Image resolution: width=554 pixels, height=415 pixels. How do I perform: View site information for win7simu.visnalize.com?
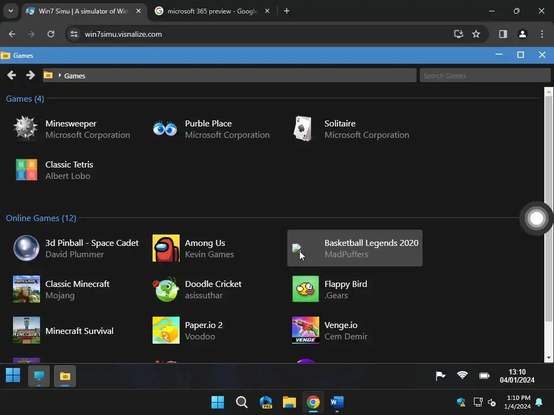(x=74, y=34)
